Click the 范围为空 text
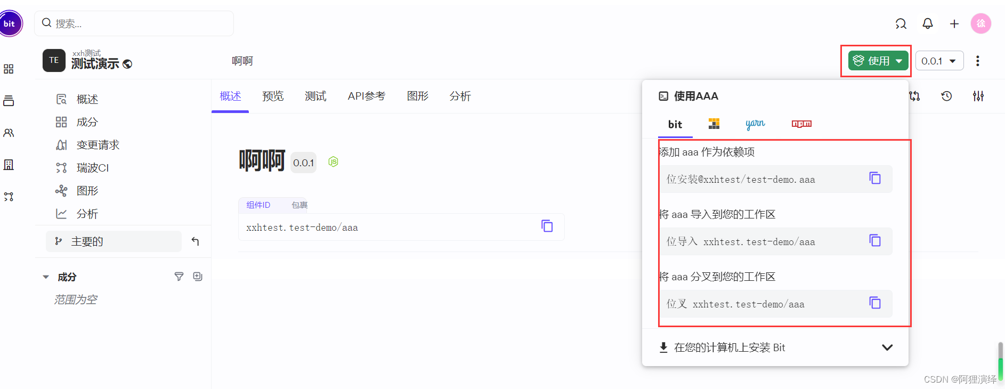The width and height of the screenshot is (1005, 389). pyautogui.click(x=76, y=299)
